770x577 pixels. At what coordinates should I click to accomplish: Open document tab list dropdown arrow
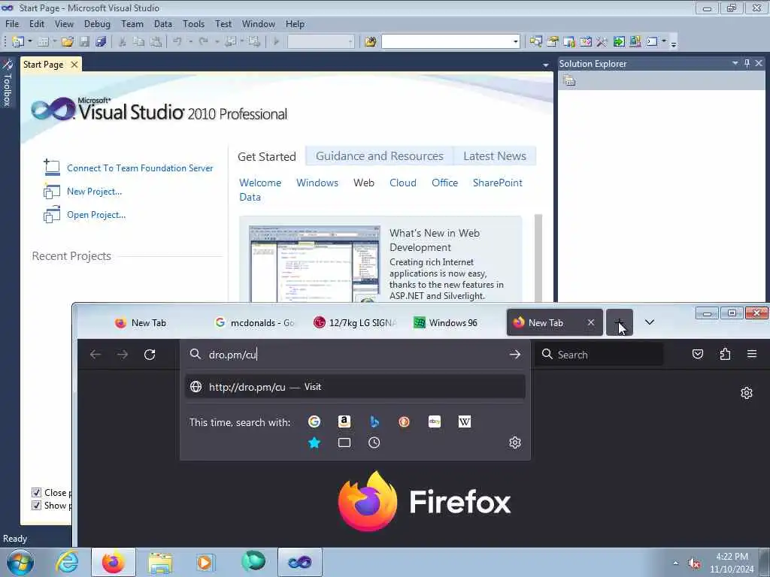[x=546, y=65]
